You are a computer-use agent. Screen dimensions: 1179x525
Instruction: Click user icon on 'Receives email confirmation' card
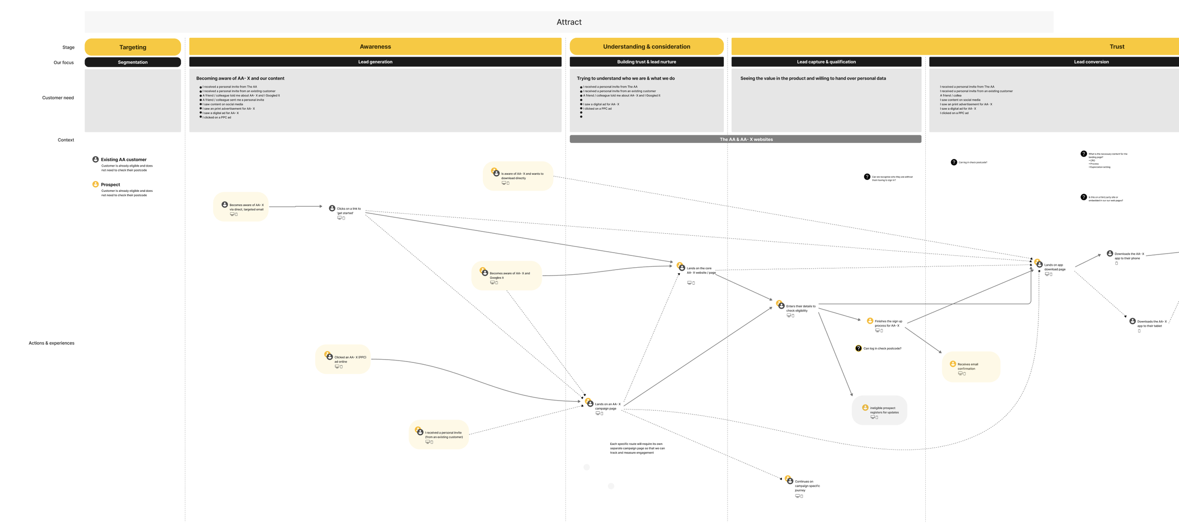pyautogui.click(x=953, y=364)
